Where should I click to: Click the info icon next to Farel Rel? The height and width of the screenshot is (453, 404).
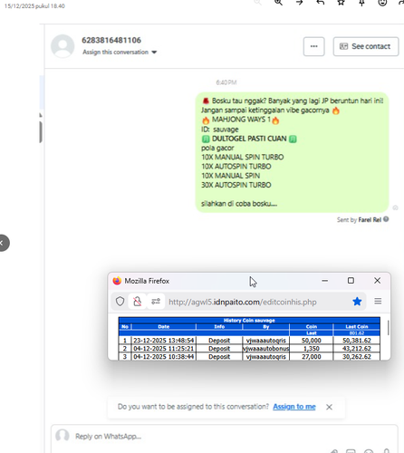(x=386, y=219)
